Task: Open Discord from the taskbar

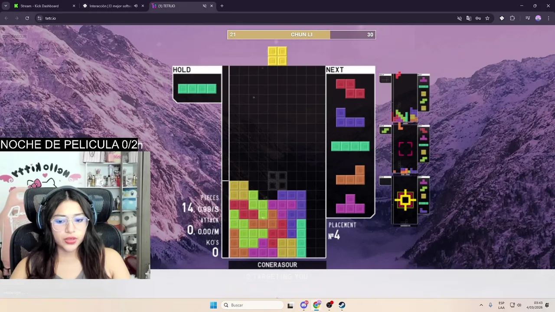Action: (x=304, y=305)
